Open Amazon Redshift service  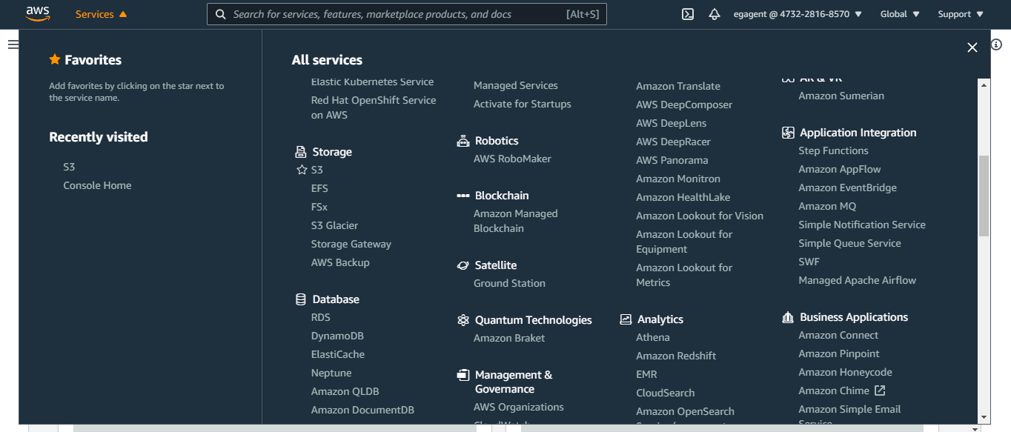point(676,356)
